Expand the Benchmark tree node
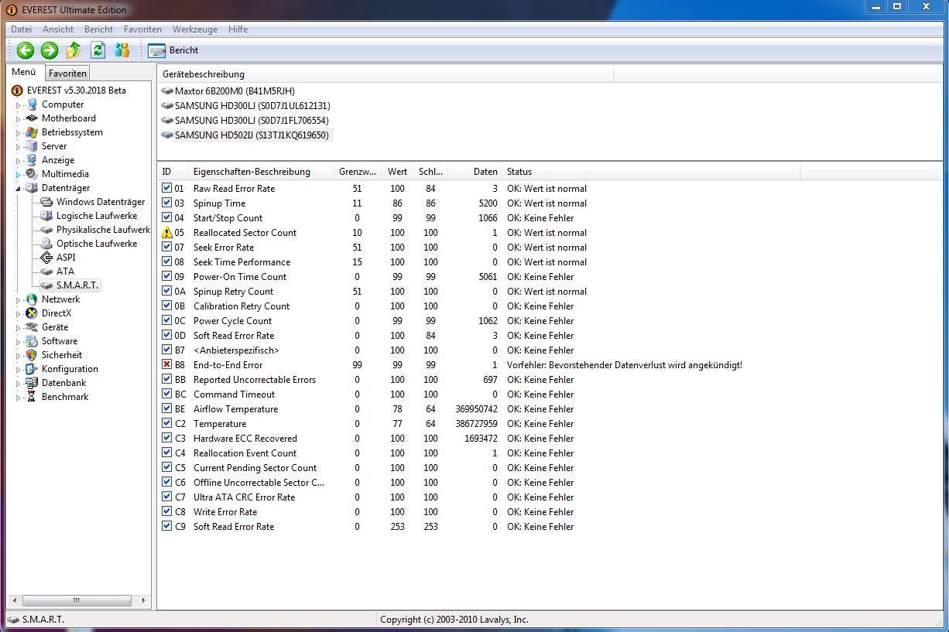949x632 pixels. coord(18,398)
